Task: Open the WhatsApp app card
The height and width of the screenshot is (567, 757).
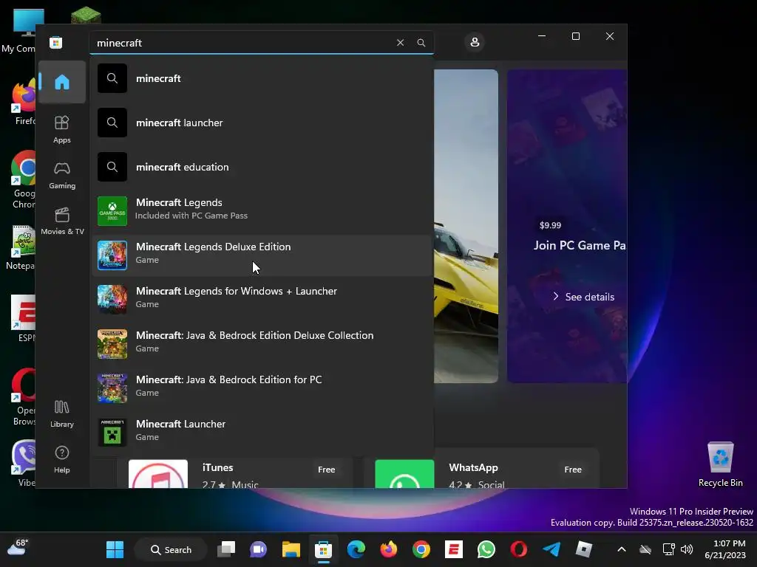Action: 481,469
